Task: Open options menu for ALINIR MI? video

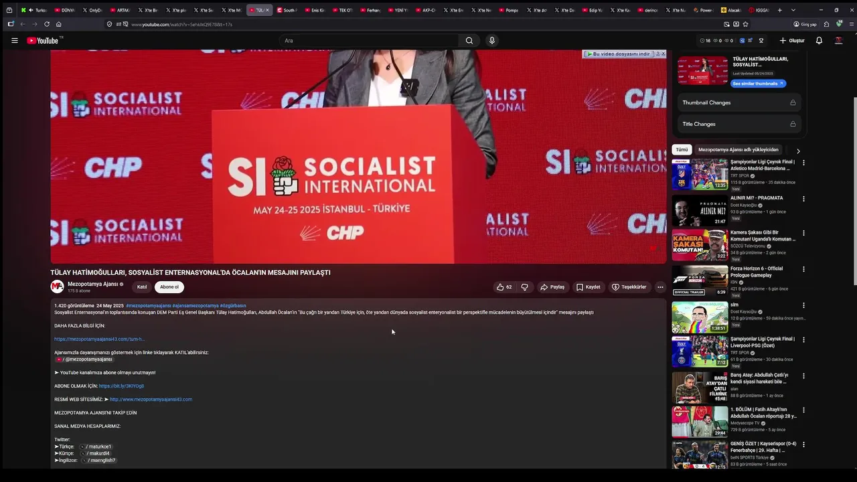Action: pos(804,199)
